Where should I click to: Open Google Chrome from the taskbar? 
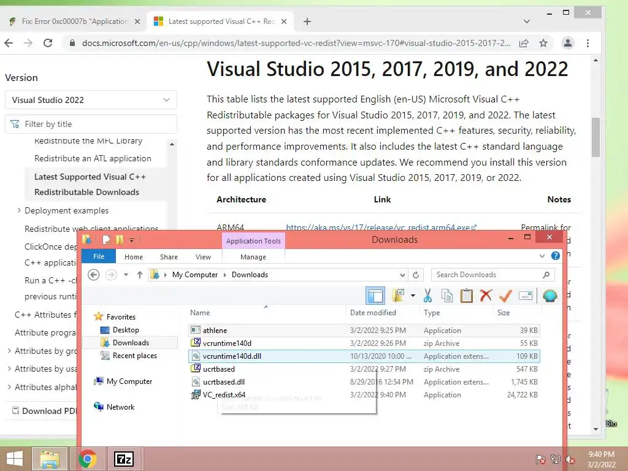pos(87,459)
